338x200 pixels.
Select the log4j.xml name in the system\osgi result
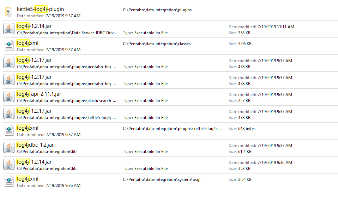[x=28, y=179]
